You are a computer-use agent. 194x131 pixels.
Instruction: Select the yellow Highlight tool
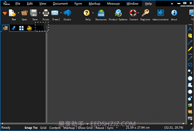point(190,49)
